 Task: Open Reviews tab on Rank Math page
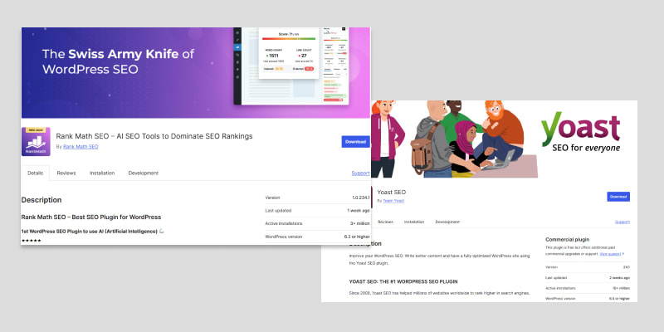click(66, 173)
